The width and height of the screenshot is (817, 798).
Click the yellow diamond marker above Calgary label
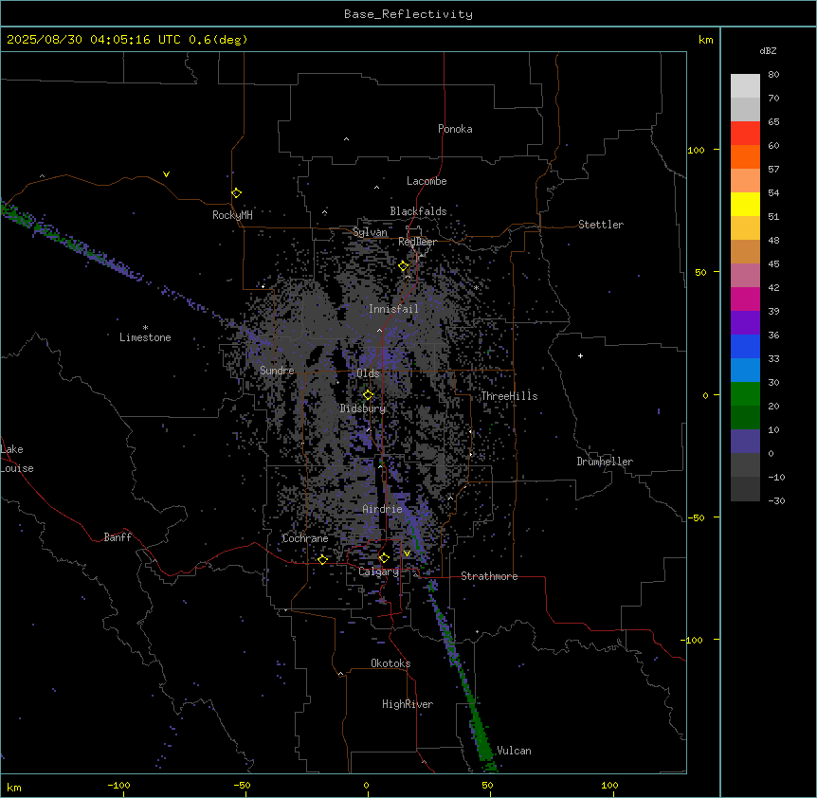[x=384, y=558]
